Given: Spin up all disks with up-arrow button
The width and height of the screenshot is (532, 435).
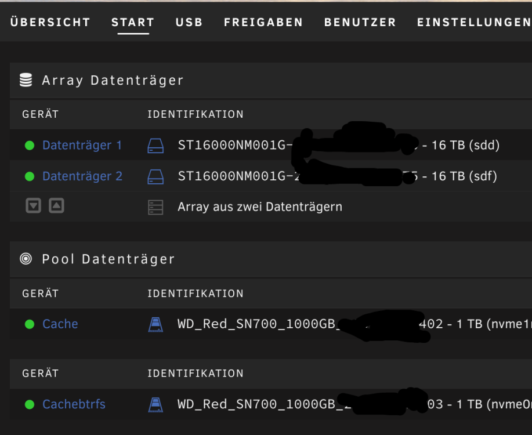Looking at the screenshot, I should click(x=56, y=206).
